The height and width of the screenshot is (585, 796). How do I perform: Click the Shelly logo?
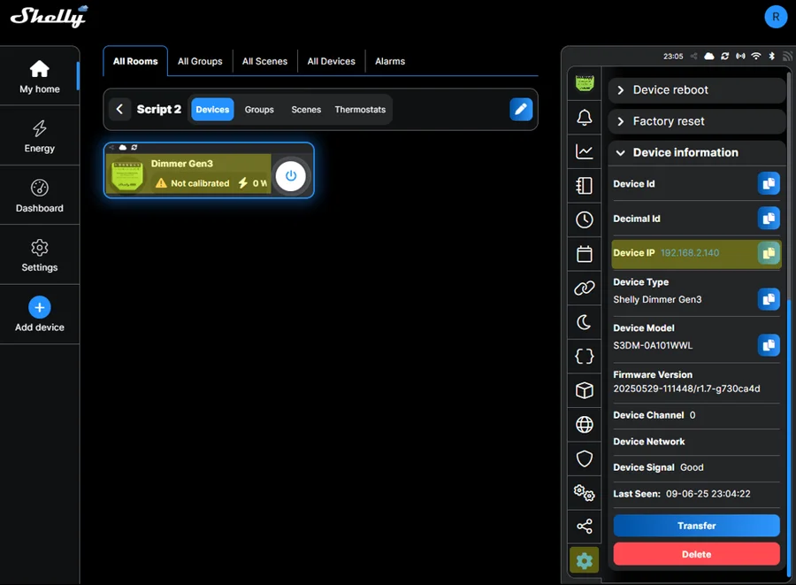tap(50, 17)
